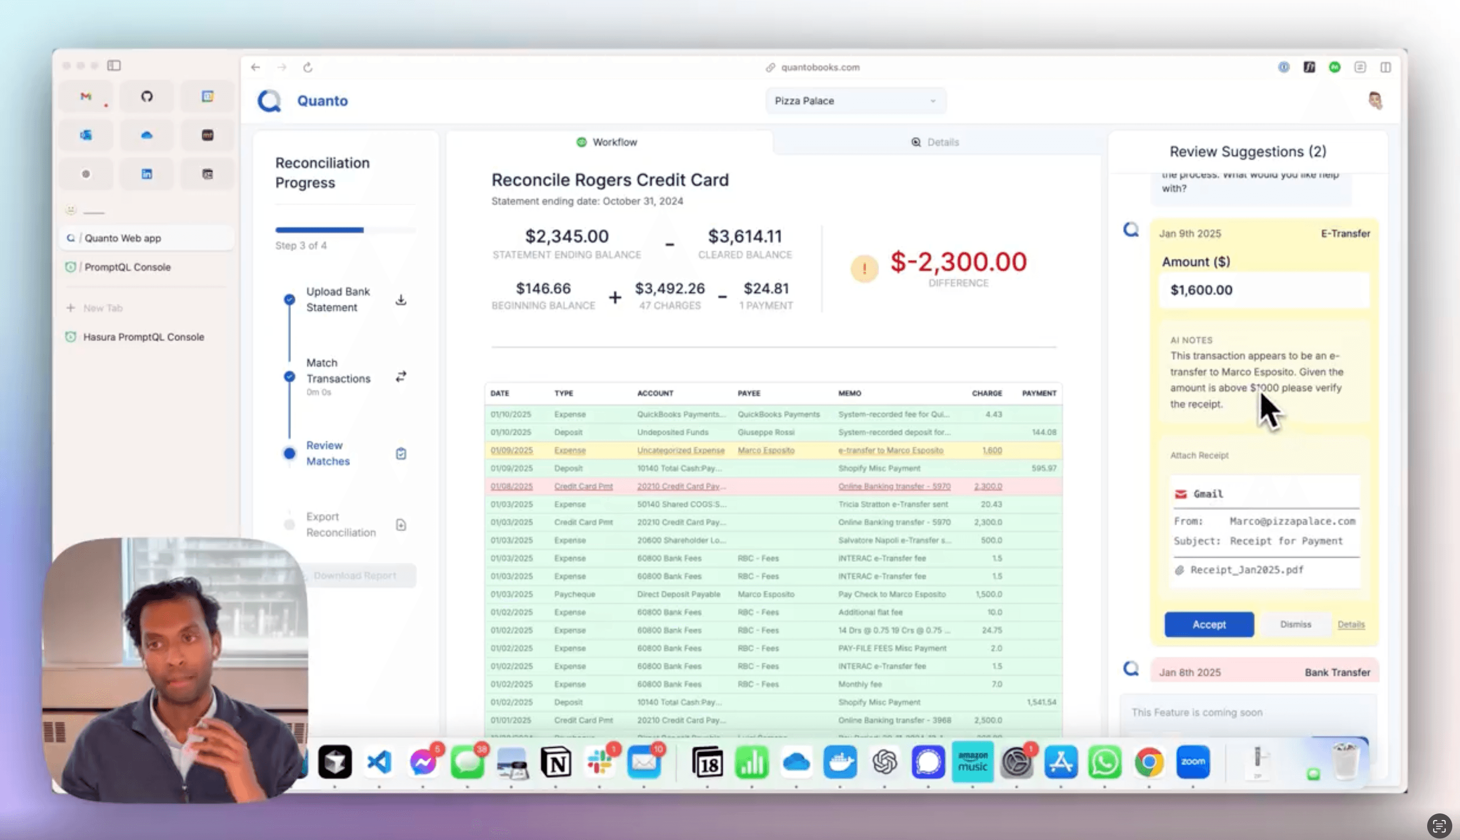Open the Gmail pinned favorite
This screenshot has height=840, width=1460.
click(x=86, y=97)
